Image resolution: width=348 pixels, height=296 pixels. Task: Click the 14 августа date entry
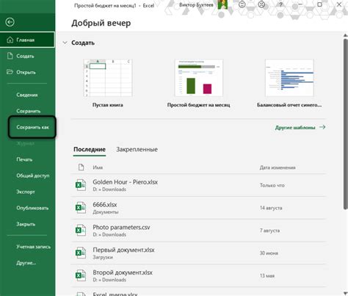[271, 208]
